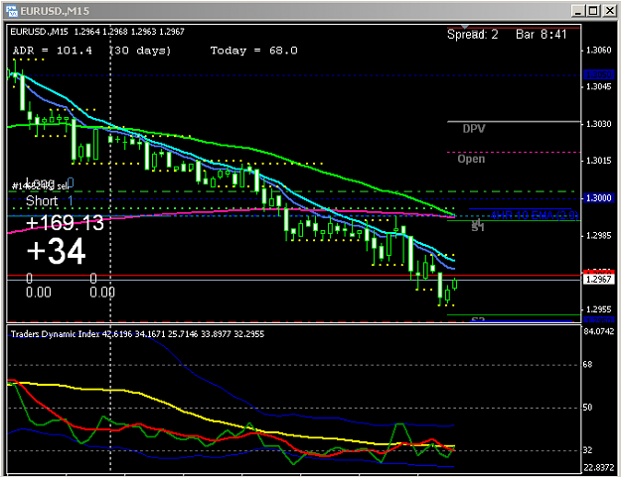Click the 1.3060 price scale value
The image size is (621, 477).
click(598, 50)
